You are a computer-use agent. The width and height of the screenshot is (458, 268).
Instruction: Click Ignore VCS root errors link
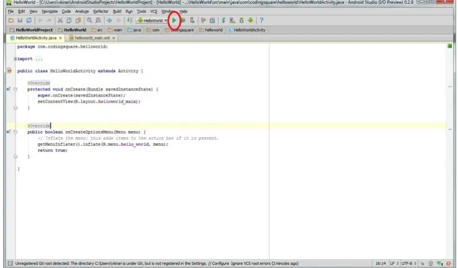tap(251, 263)
